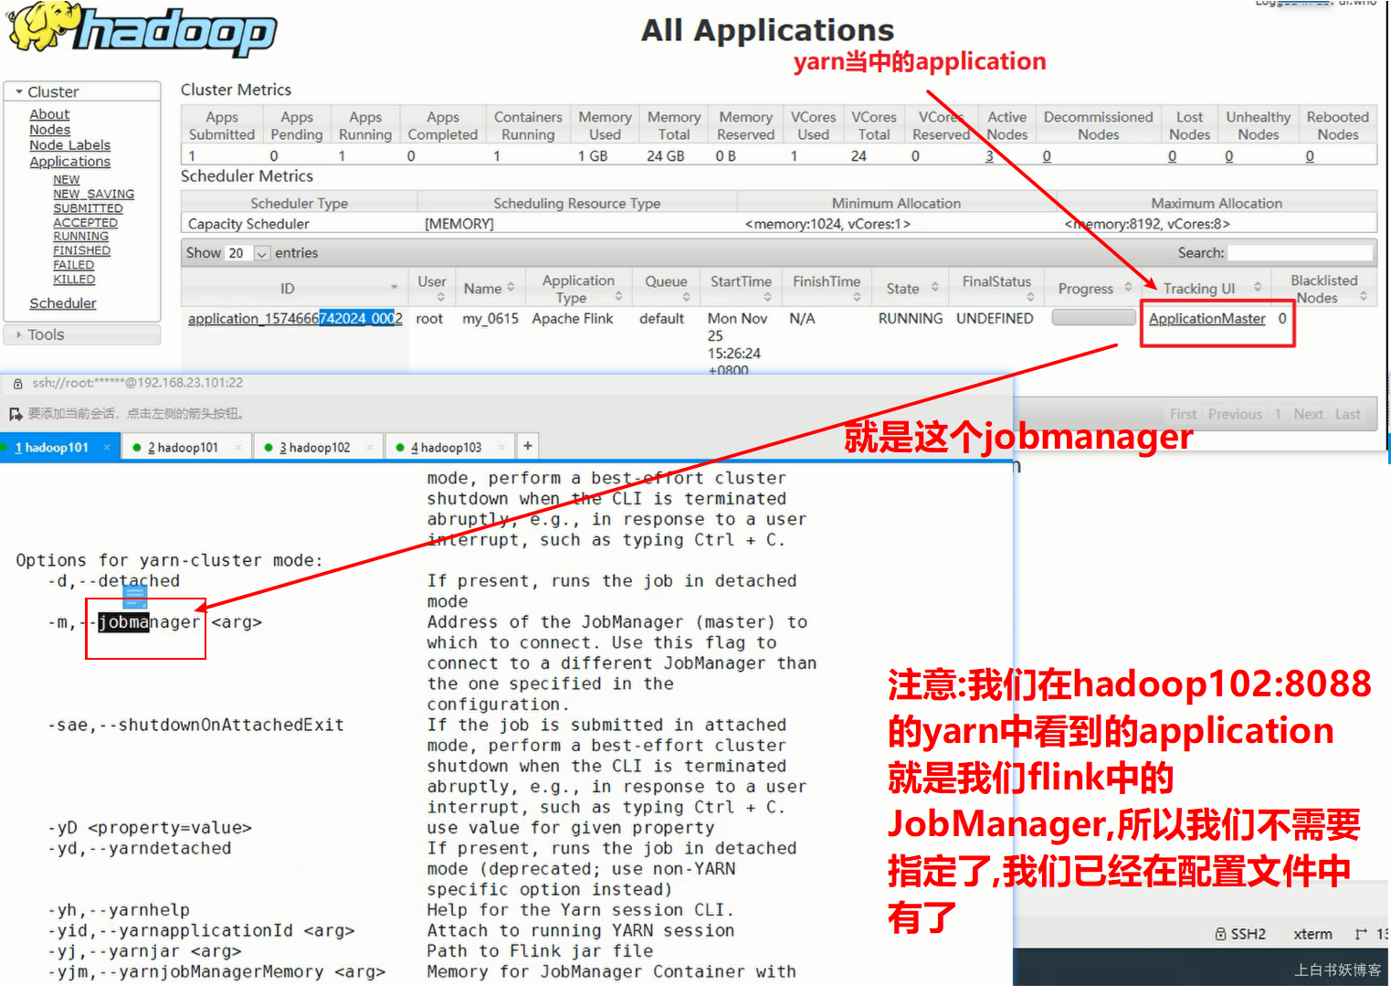Go to Next applications page

[x=1308, y=414]
